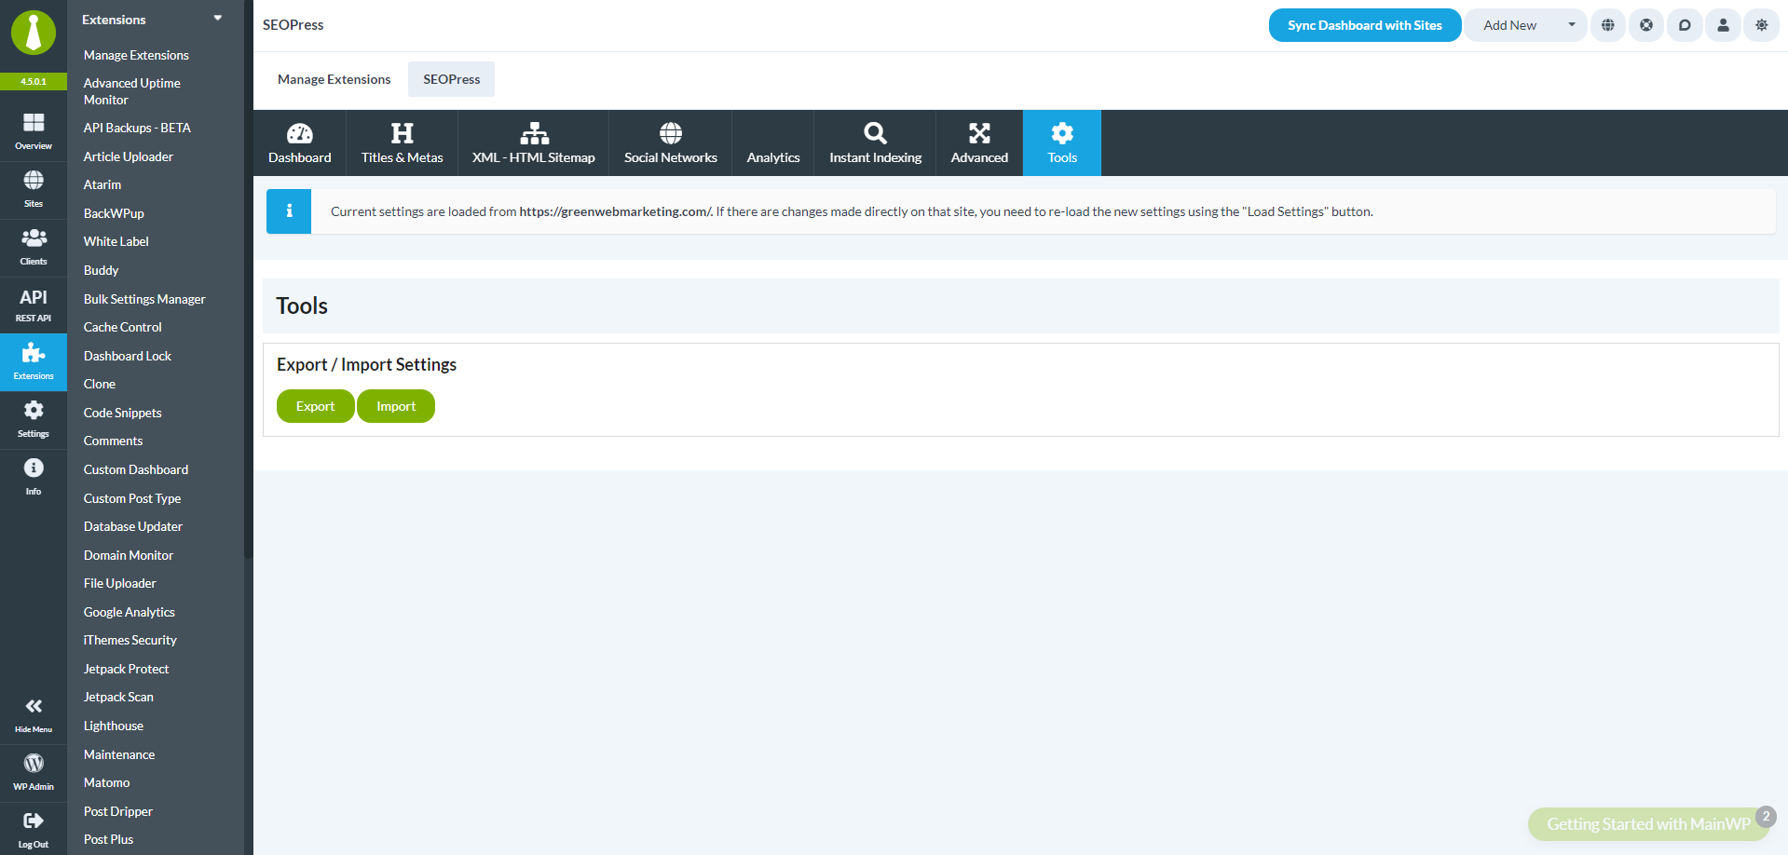Open Bulk Settings Manager
The height and width of the screenshot is (855, 1788).
144,299
